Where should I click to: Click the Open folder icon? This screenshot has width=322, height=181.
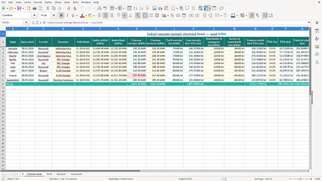pyautogui.click(x=11, y=8)
